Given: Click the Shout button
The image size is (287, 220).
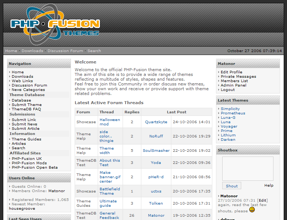Looking at the screenshot, I should (x=232, y=186).
